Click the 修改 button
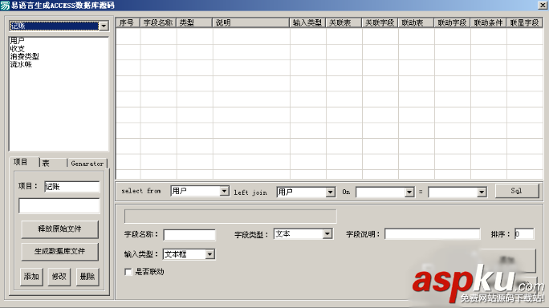The image size is (549, 308). coord(59,277)
